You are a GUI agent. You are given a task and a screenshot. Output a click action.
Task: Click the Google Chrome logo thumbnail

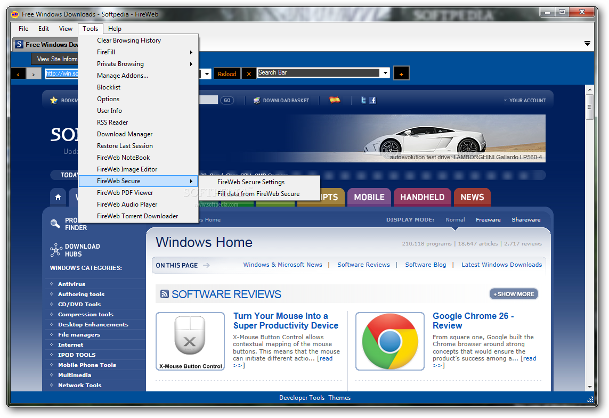click(390, 341)
